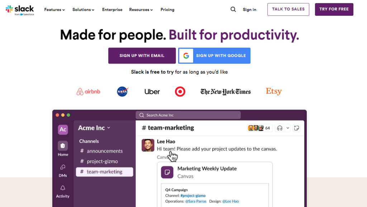The height and width of the screenshot is (207, 367).
Task: Click TALK TO SALES
Action: coord(288,9)
